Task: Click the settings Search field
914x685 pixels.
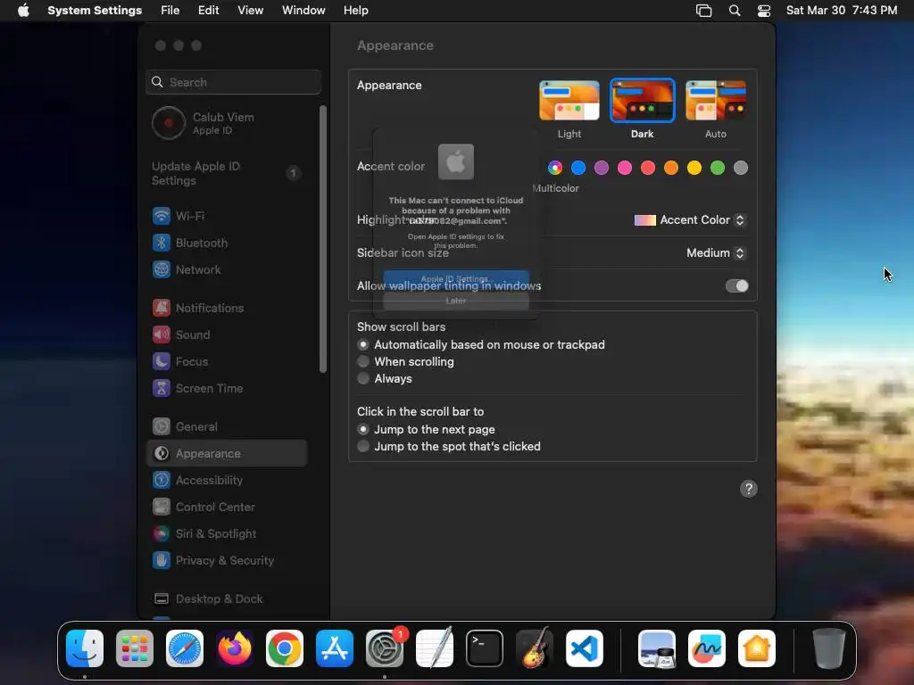Action: click(233, 82)
